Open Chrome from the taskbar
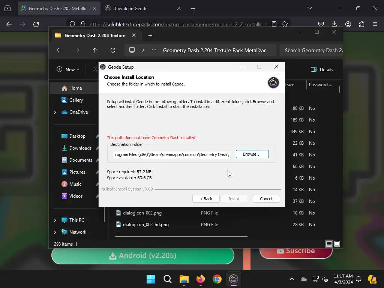 point(217,279)
